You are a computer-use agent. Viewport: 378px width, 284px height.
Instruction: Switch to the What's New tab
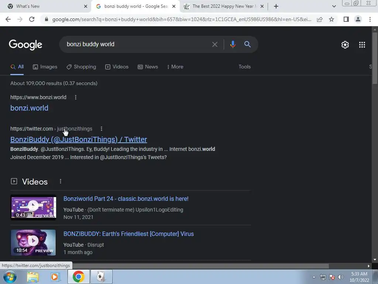pos(46,6)
